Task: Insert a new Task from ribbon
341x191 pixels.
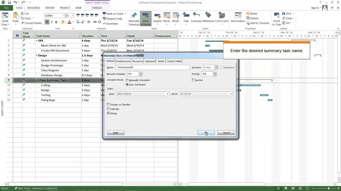Action: point(186,18)
